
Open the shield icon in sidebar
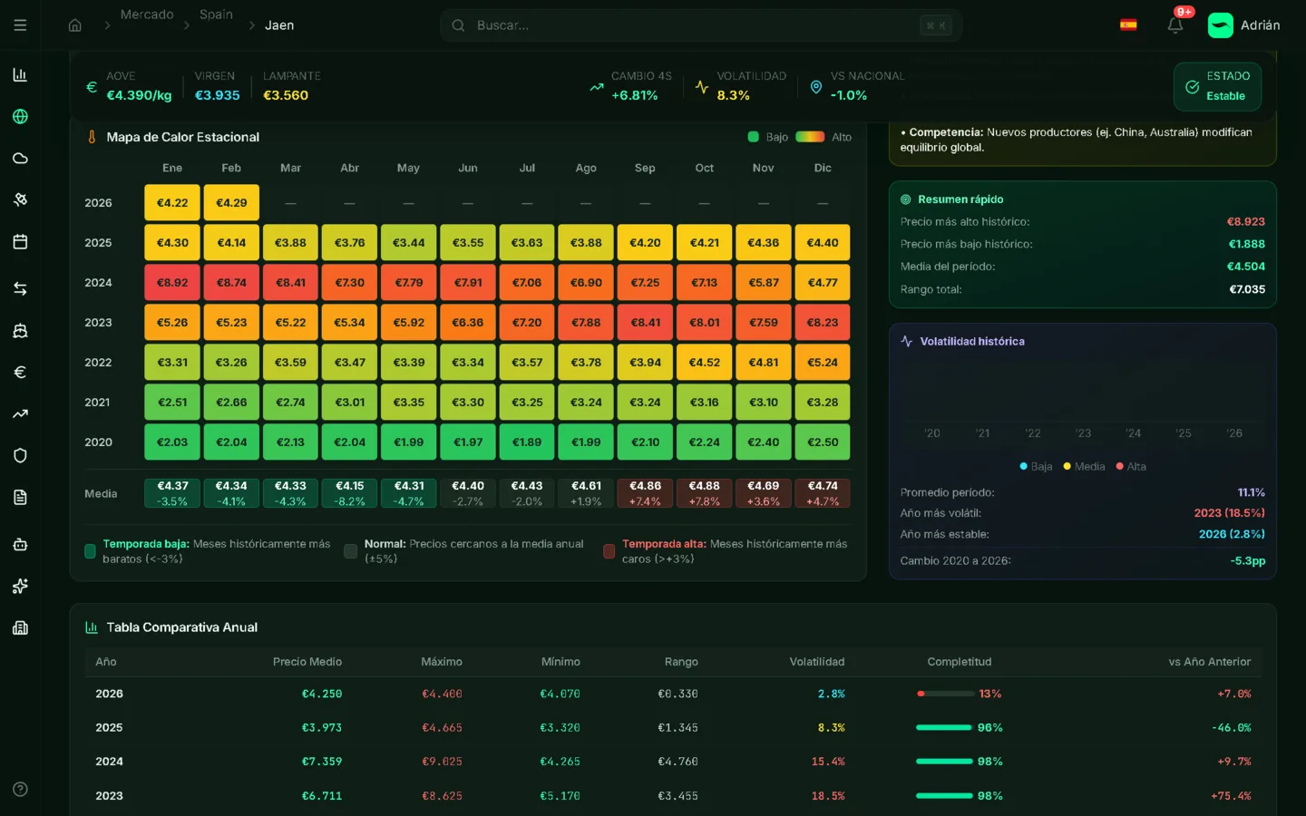click(x=20, y=455)
